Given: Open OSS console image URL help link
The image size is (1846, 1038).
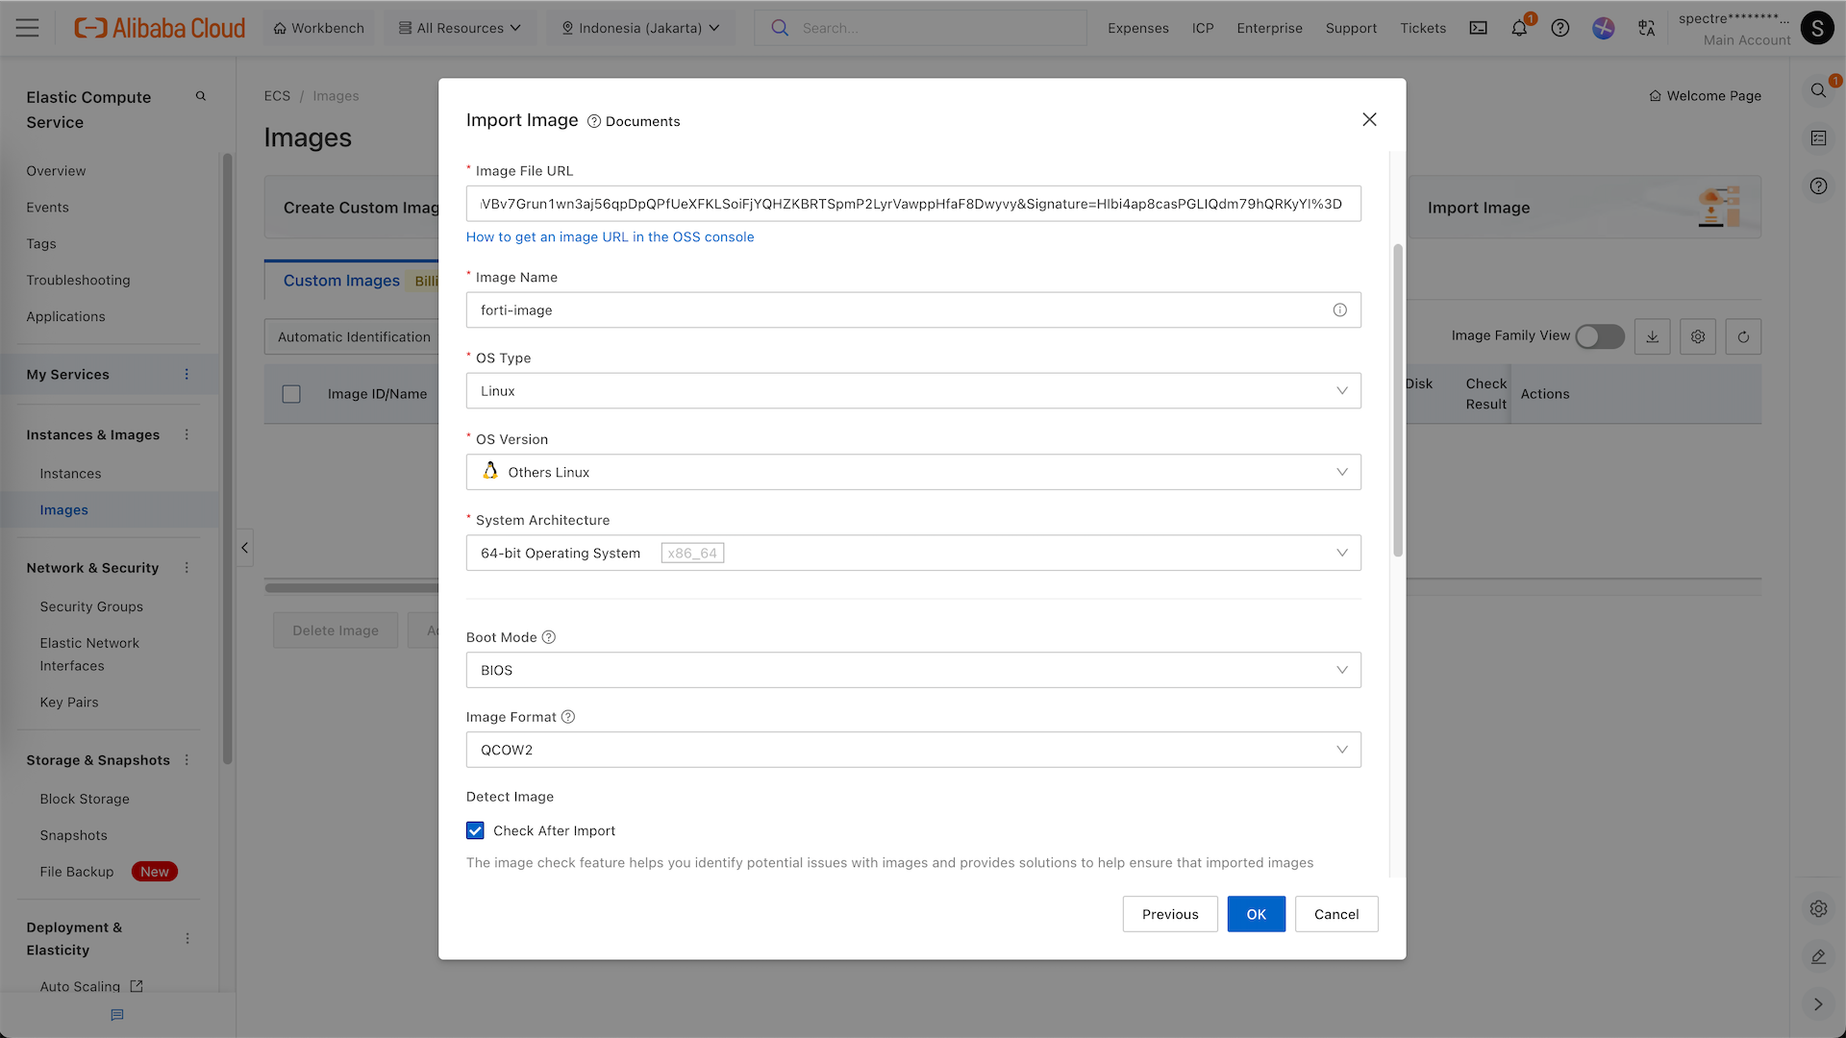Looking at the screenshot, I should [x=610, y=237].
